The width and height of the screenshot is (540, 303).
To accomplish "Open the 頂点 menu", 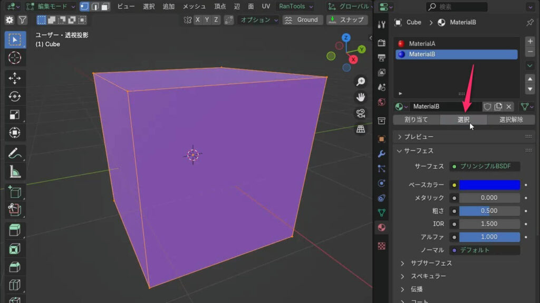I will point(220,6).
